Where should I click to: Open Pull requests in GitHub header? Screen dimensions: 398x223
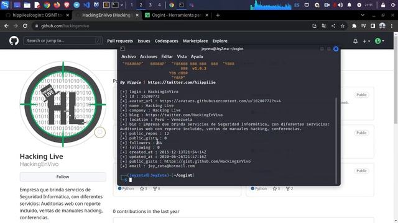click(120, 41)
